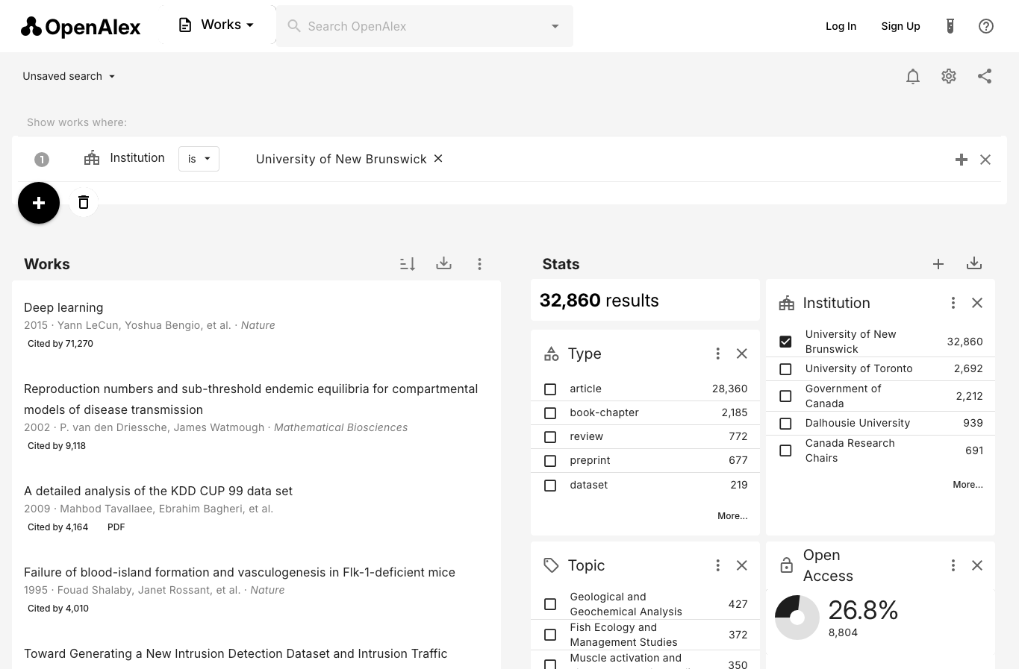Check Dalhousie University checkbox
The image size is (1019, 669).
[785, 424]
